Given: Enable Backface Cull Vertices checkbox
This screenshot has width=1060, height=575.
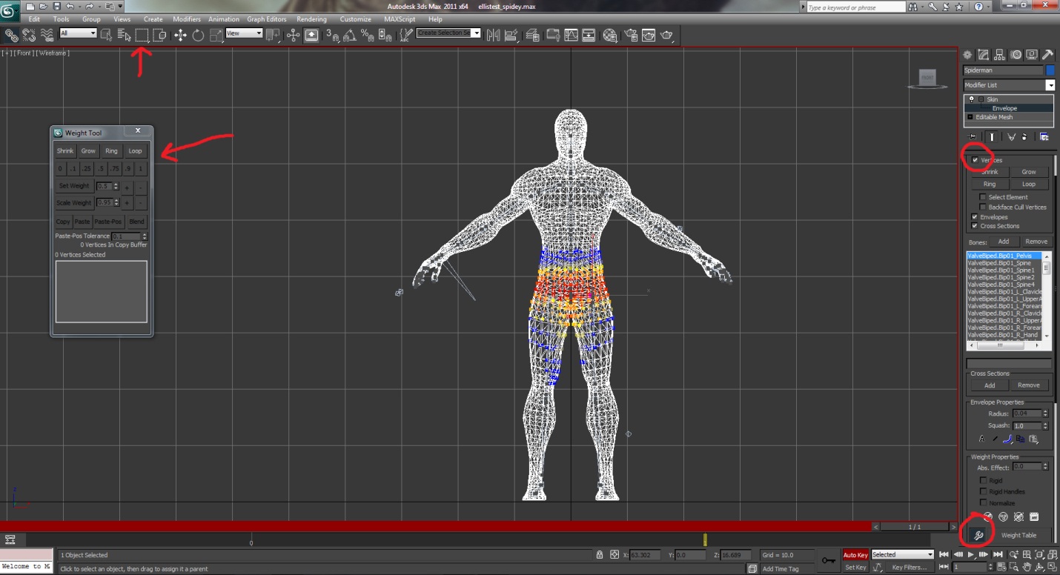Looking at the screenshot, I should 983,207.
